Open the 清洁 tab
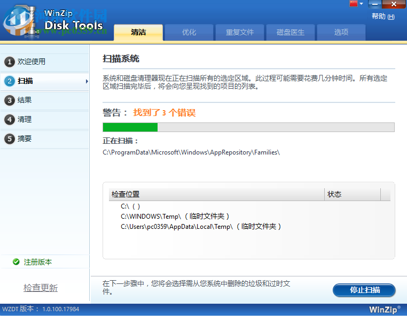 (138, 32)
